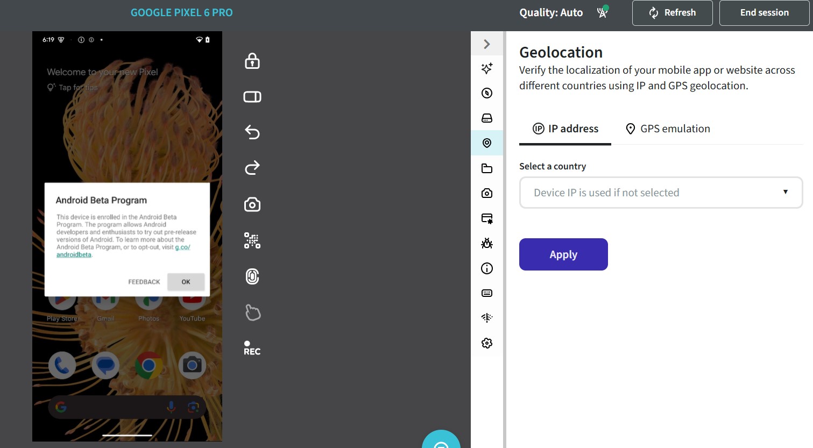Tap the Gmail app label on device
This screenshot has height=448, width=813.
tap(105, 318)
